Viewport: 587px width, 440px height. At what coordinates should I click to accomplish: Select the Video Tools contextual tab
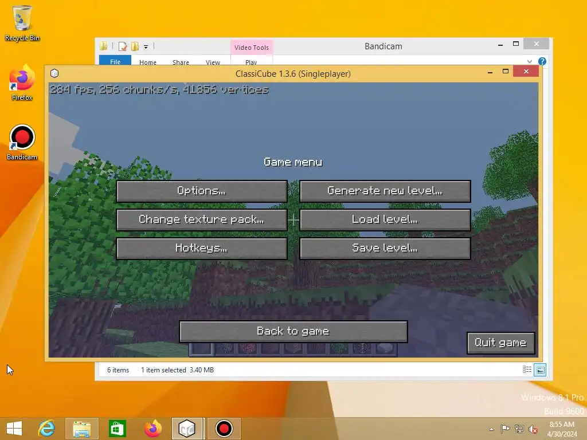point(252,48)
